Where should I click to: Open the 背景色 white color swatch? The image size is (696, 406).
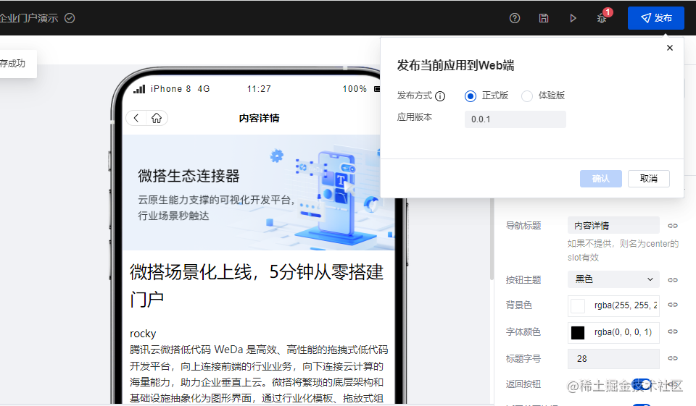click(x=578, y=306)
